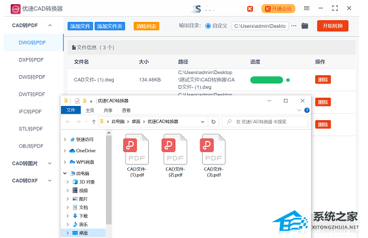This screenshot has height=238, width=368.
Task: Click the new folder icon in Explorer quick toolbar
Action: pyautogui.click(x=85, y=101)
